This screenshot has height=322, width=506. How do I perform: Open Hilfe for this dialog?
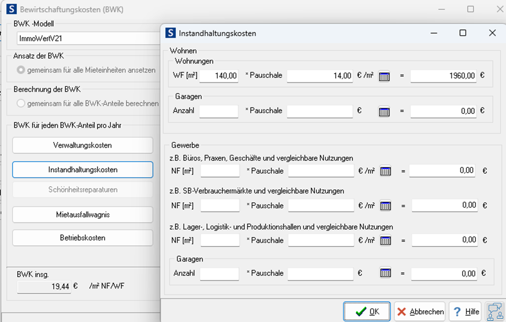pos(465,311)
